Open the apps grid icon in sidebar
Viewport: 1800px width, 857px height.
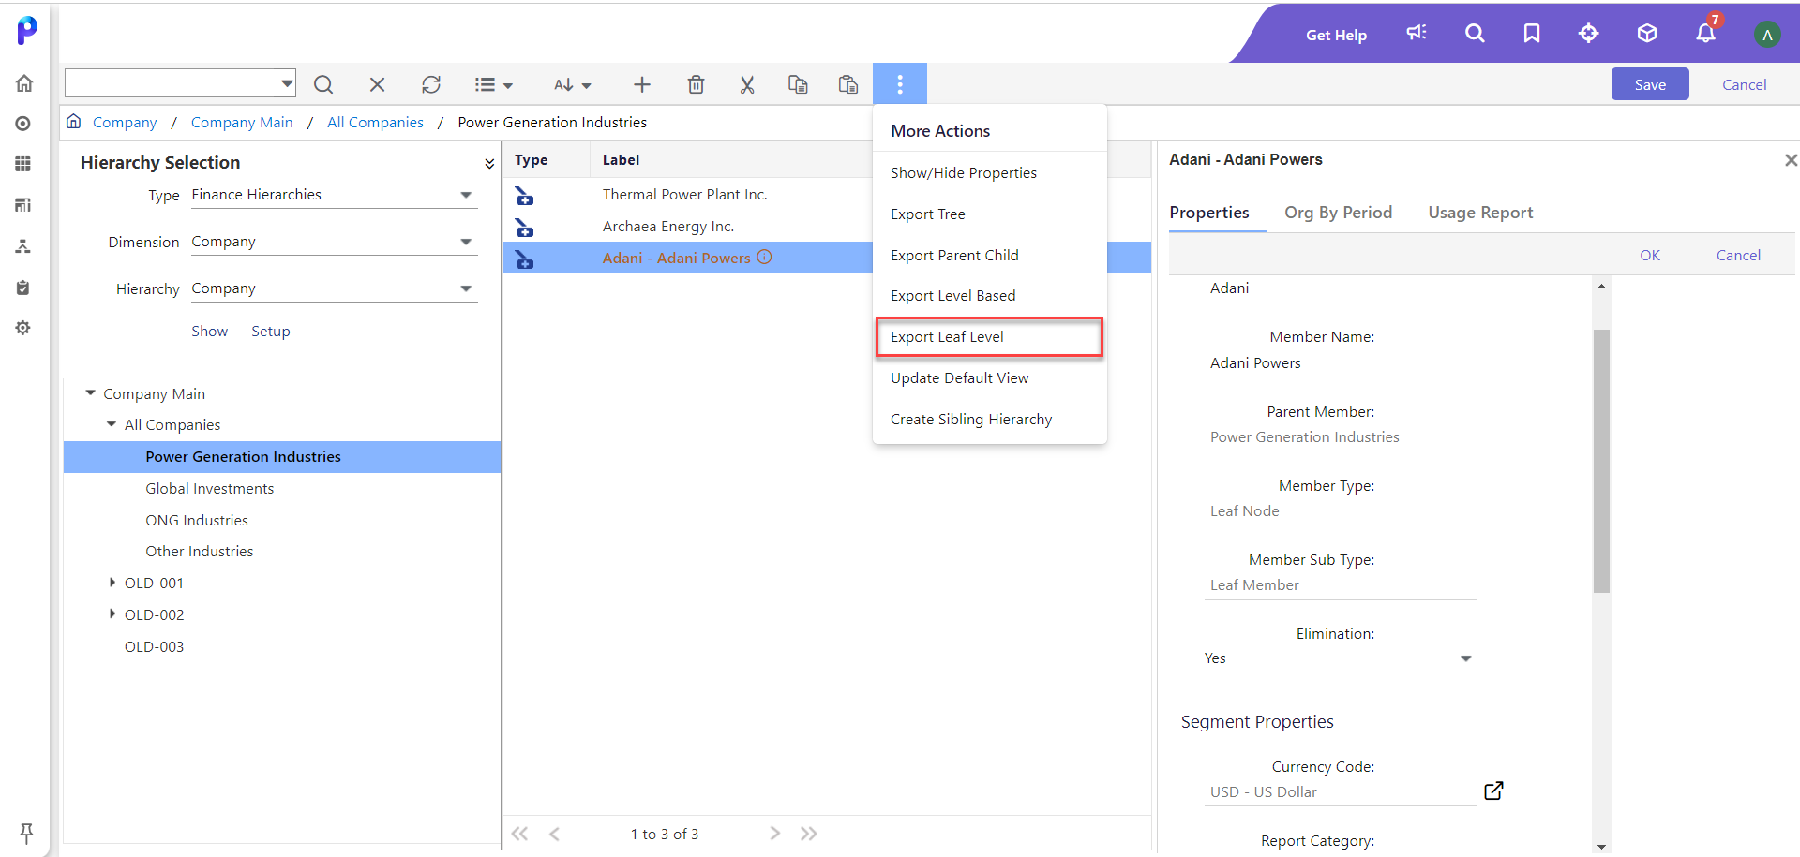point(23,164)
